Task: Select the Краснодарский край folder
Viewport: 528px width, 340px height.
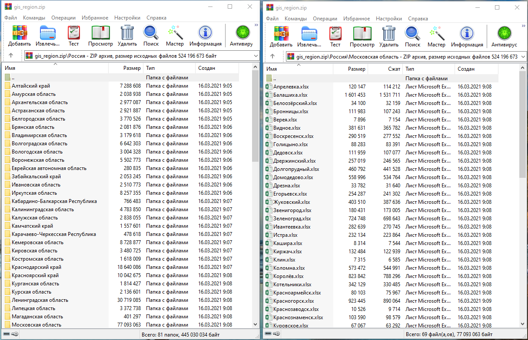Action: [x=37, y=267]
